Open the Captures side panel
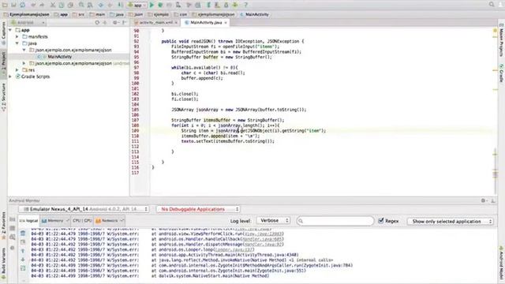Screen dimensions: 505x284 pos(3,33)
